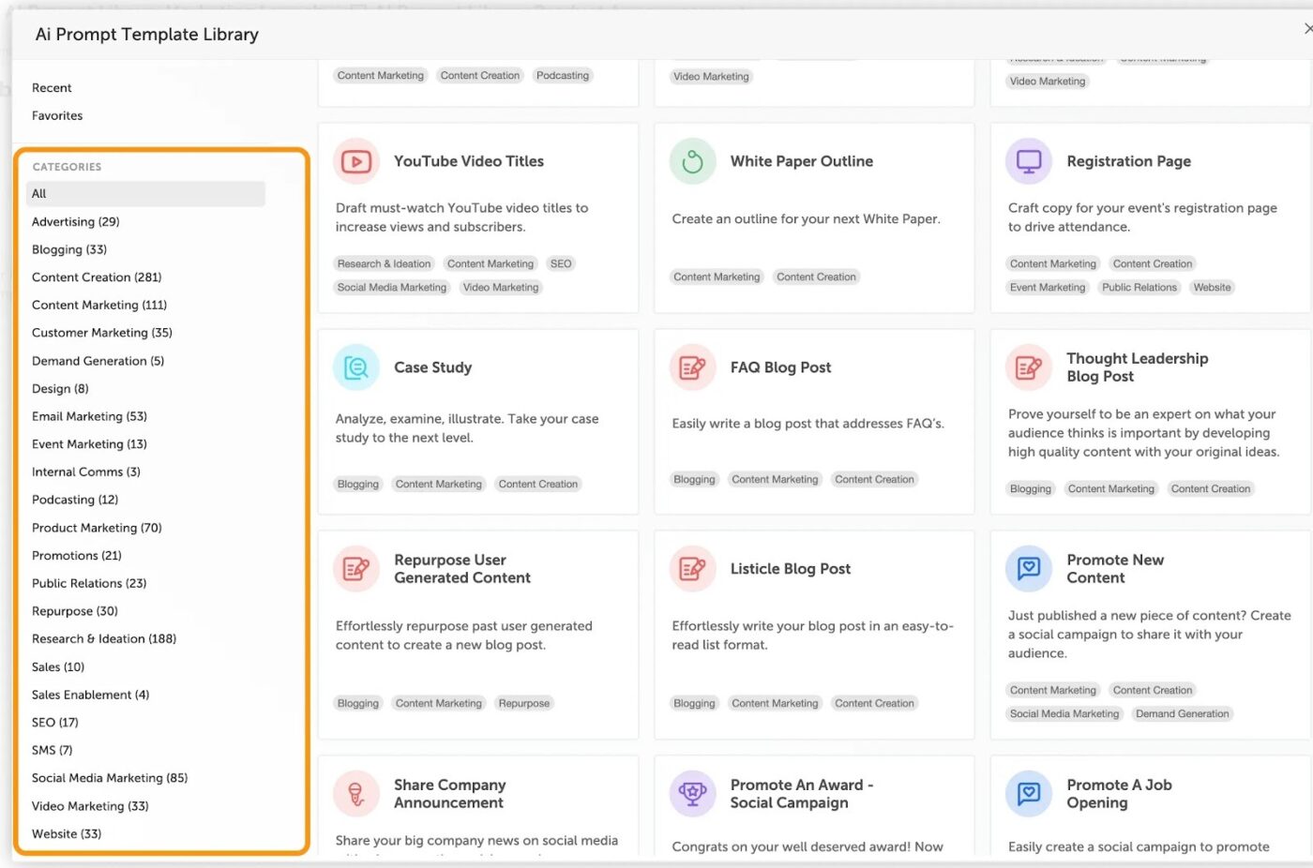Viewport: 1313px width, 868px height.
Task: Open the Favorites section
Action: (x=56, y=115)
